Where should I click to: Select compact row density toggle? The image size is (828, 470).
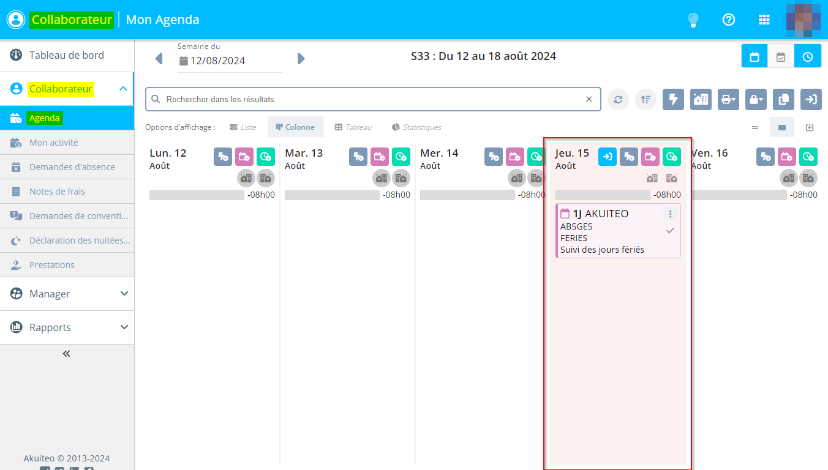(x=755, y=127)
